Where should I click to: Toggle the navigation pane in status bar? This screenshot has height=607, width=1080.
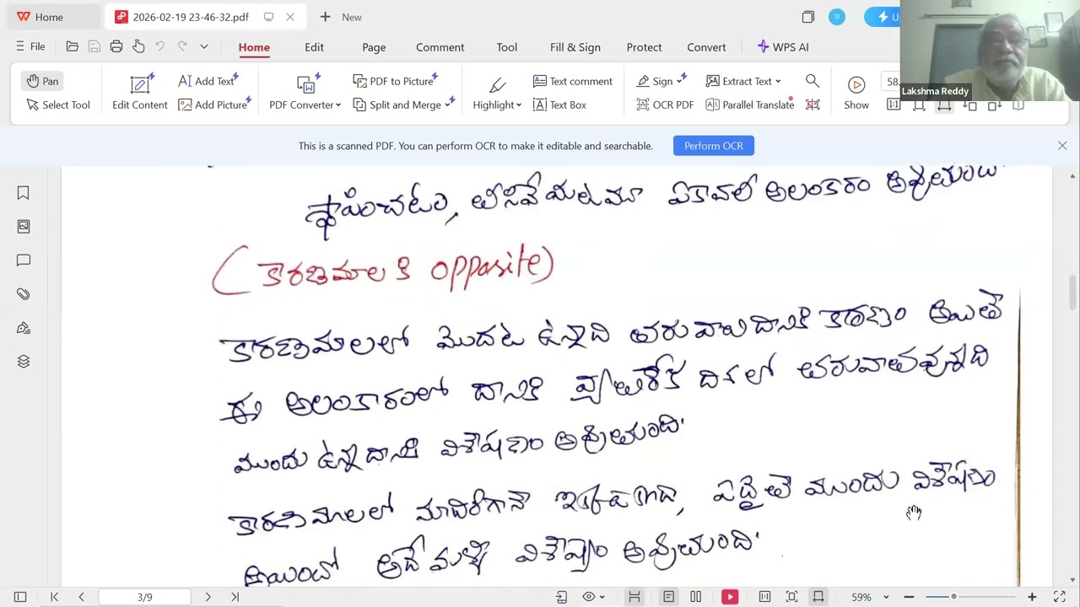pyautogui.click(x=20, y=597)
